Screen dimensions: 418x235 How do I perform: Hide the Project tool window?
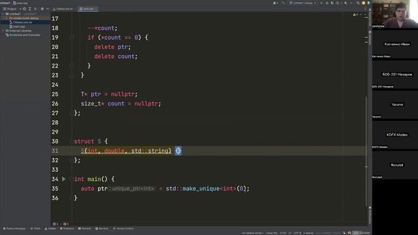48,8
